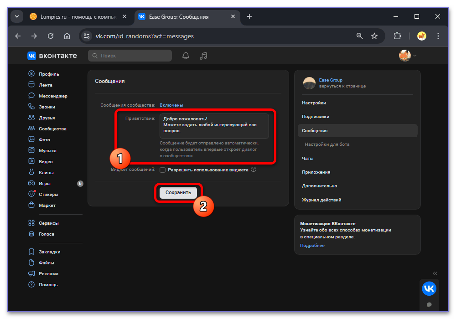
Task: Open the Реклама megaphone icon
Action: pos(31,273)
